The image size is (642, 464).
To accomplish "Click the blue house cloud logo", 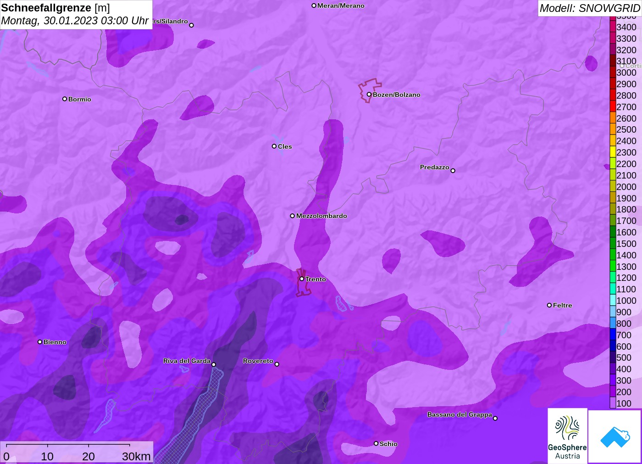I will 615,436.
